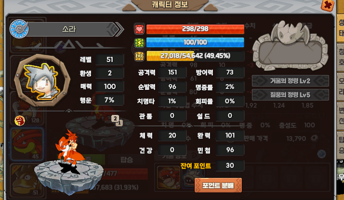The image size is (344, 200).
Task: Click the right chevron beside 소라 name
Action: click(x=119, y=29)
